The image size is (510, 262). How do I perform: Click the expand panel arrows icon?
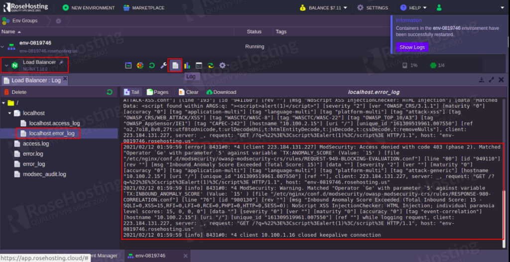(x=492, y=80)
